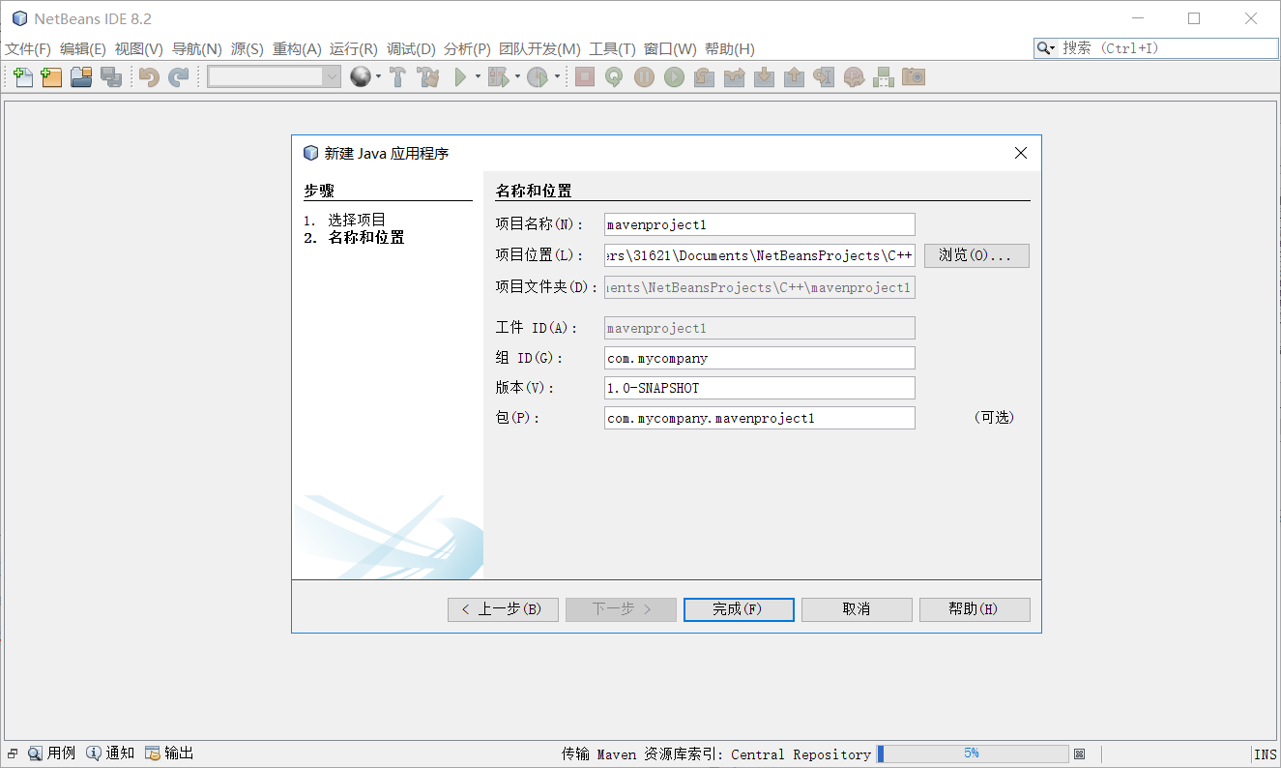Image resolution: width=1281 pixels, height=768 pixels.
Task: Click the 浏览(O)... browse button
Action: coord(976,255)
